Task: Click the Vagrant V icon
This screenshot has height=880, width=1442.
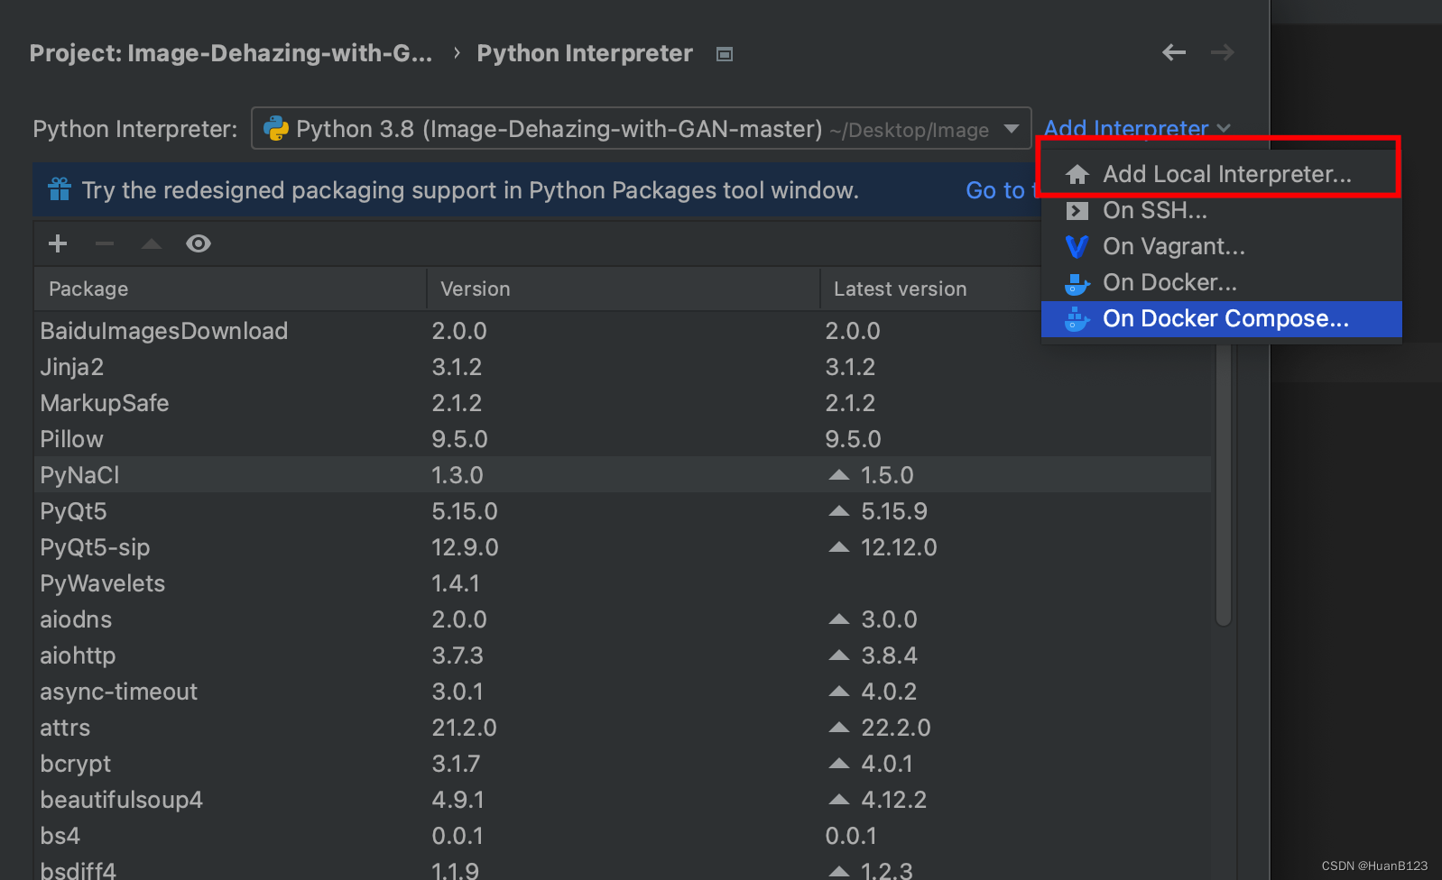Action: (x=1077, y=246)
